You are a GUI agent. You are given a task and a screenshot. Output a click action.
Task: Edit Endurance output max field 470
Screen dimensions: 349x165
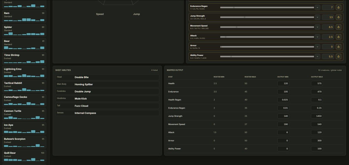[x=317, y=91]
